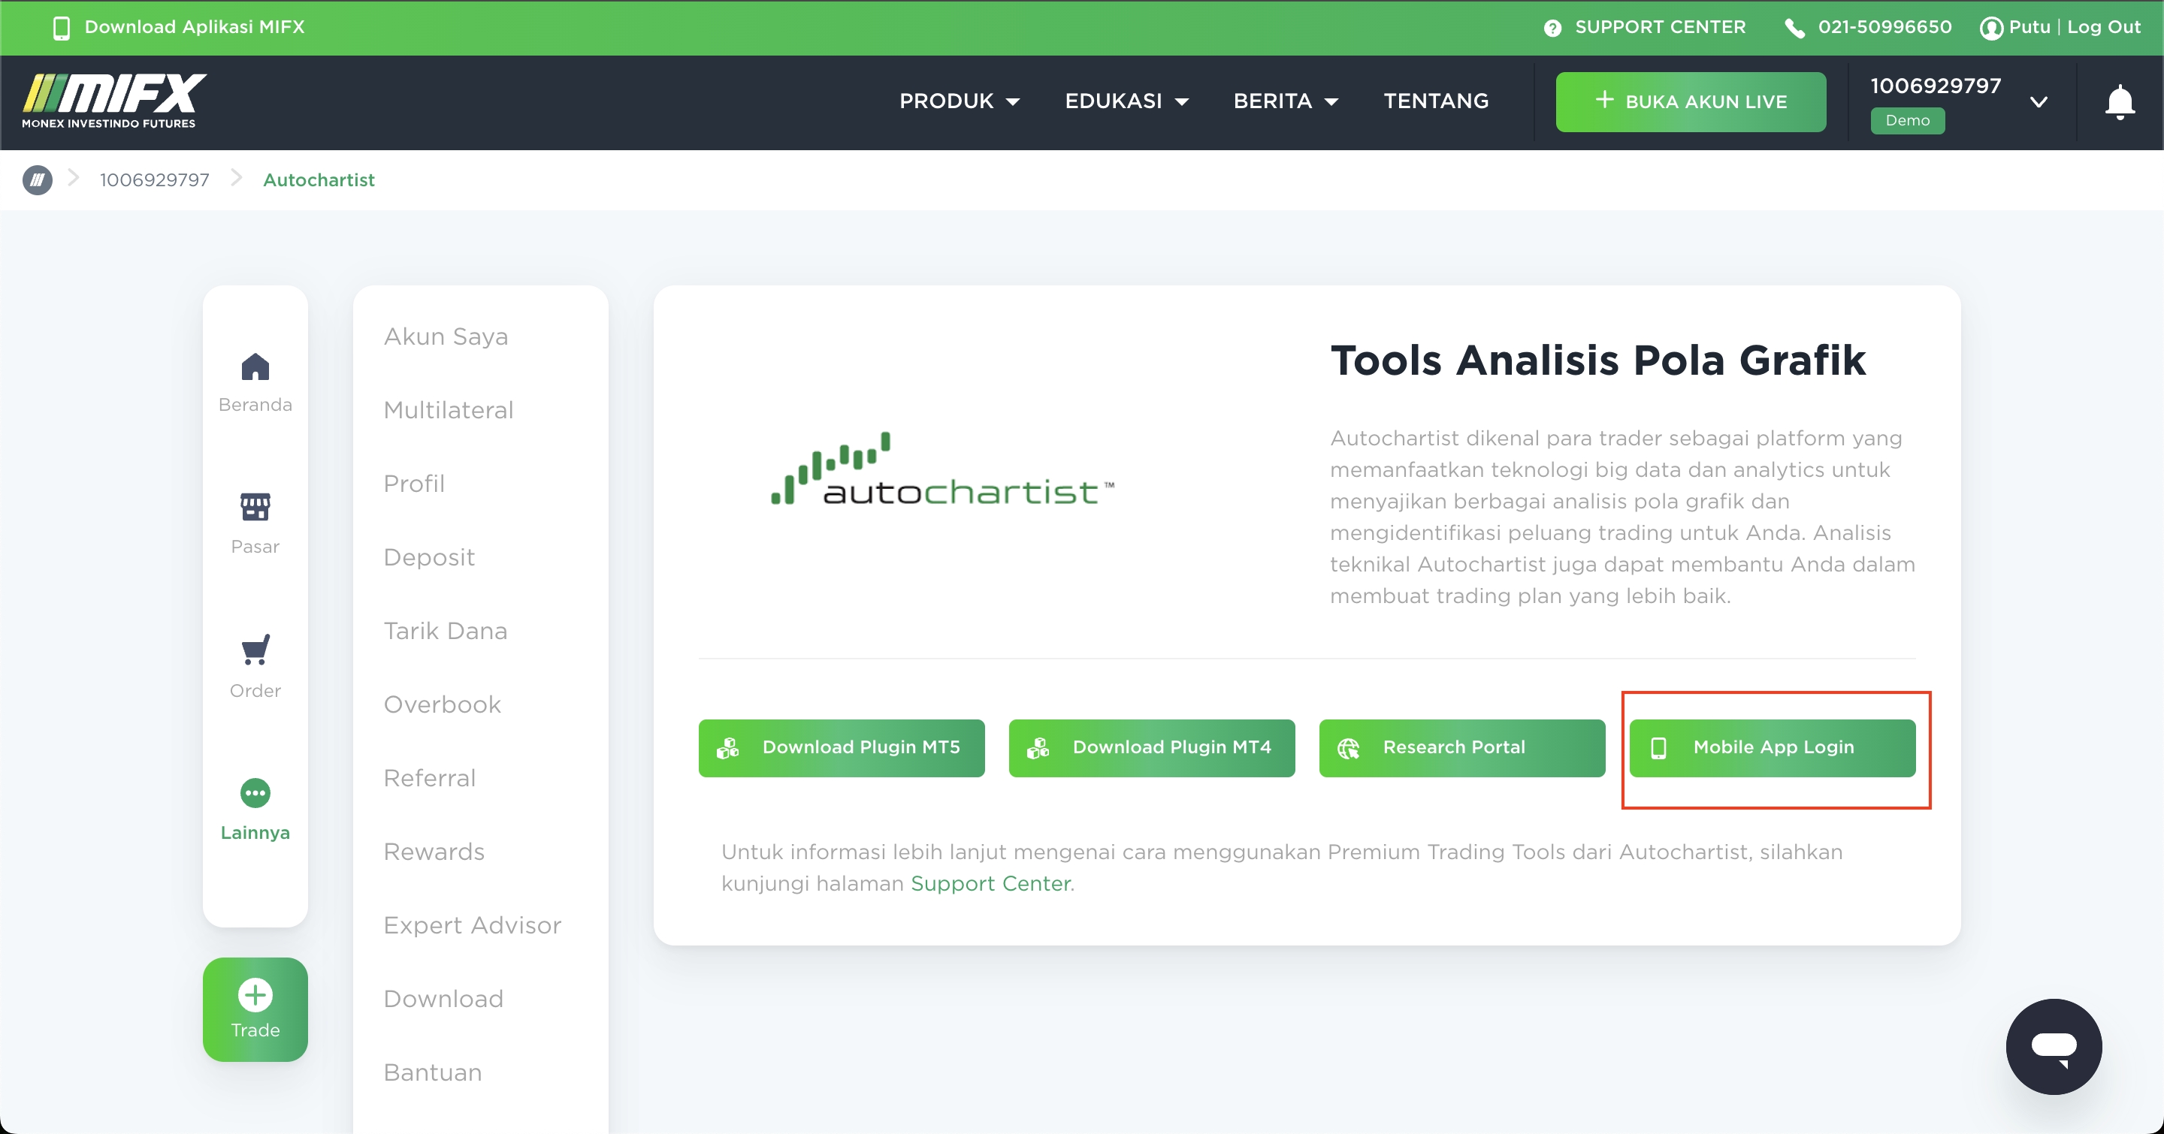Click the phone icon beside Download Aplikasi MIFX
The width and height of the screenshot is (2164, 1134).
pos(62,28)
